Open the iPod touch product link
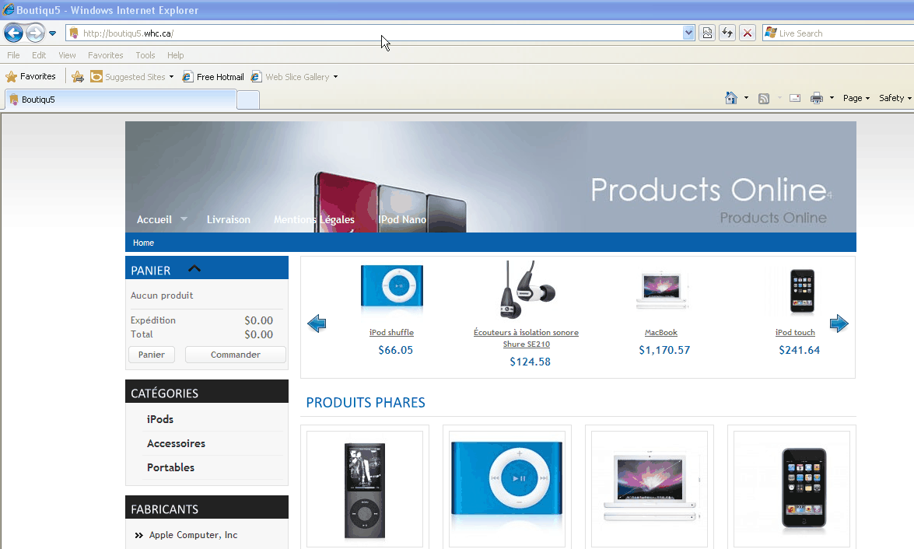The image size is (914, 549). click(795, 332)
